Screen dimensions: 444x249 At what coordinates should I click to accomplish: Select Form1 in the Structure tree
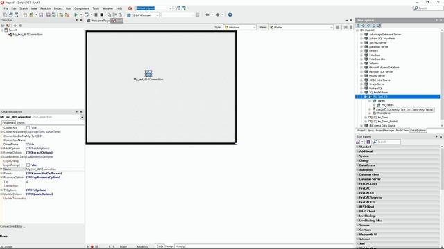tap(12, 30)
